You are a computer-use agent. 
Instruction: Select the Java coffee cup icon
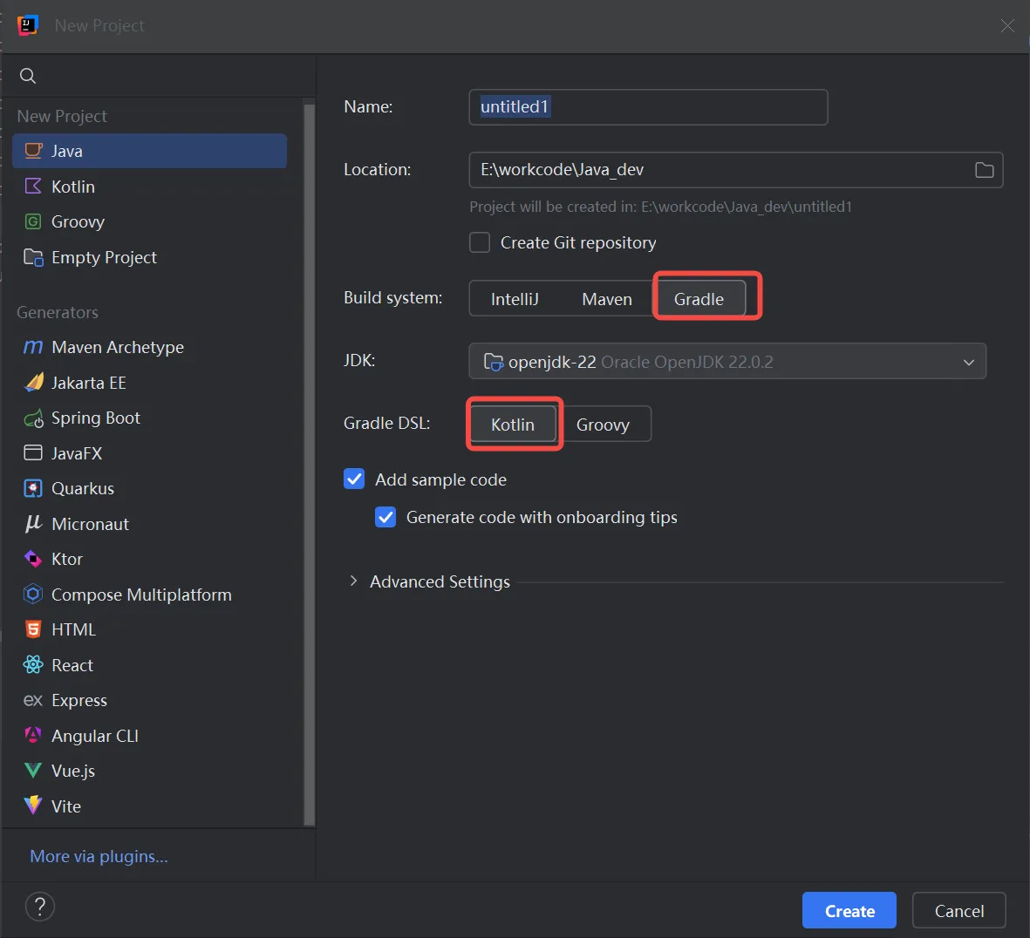(33, 151)
